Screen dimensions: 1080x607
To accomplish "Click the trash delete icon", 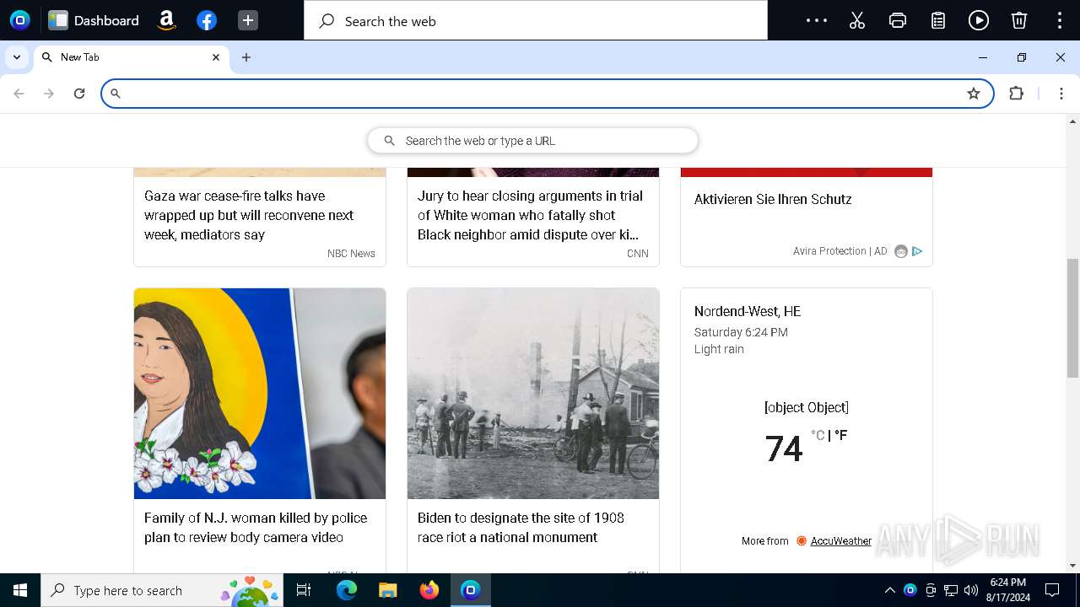I will pyautogui.click(x=1019, y=20).
